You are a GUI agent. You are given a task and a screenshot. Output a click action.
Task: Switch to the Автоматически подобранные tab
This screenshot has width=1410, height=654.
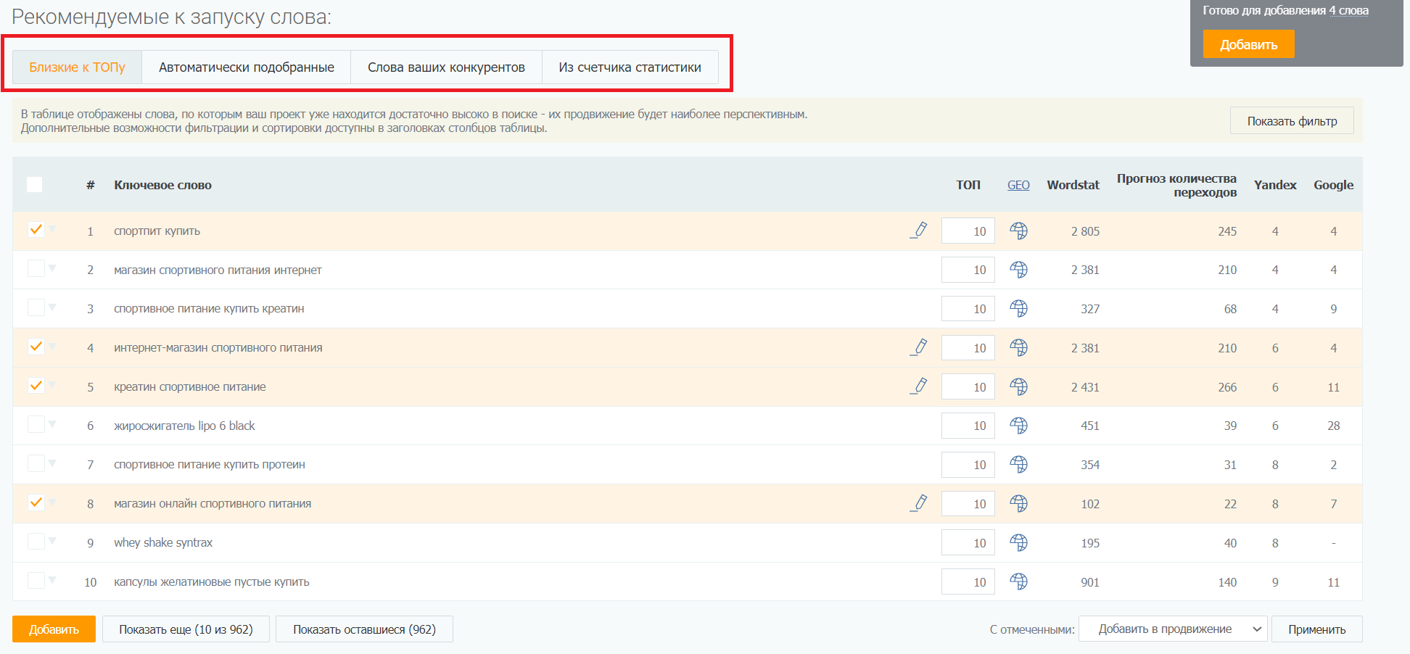(247, 67)
